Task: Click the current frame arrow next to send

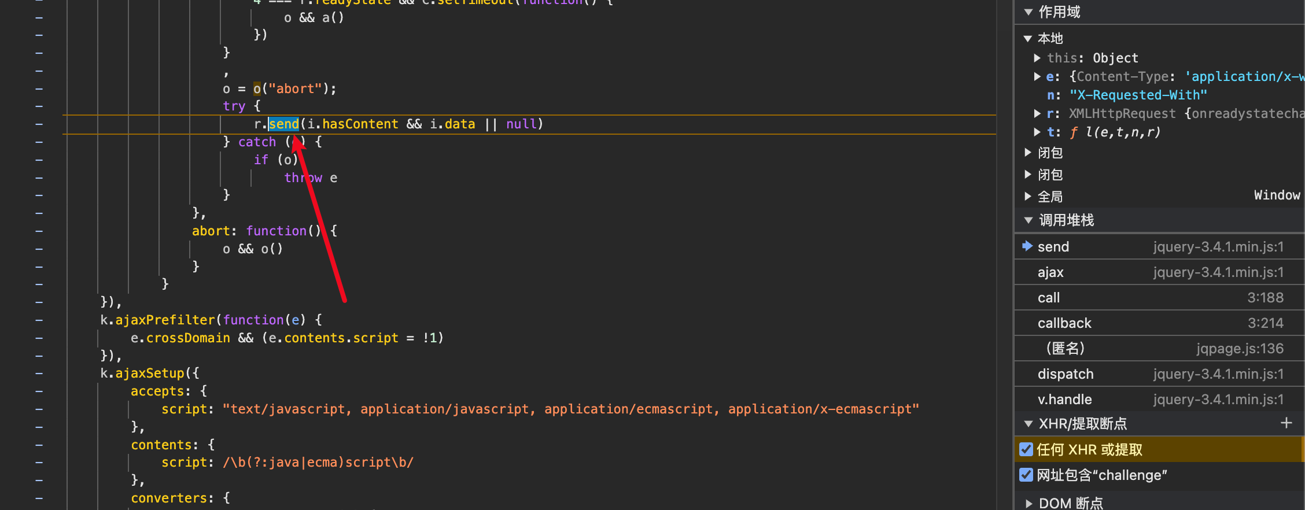Action: (x=1027, y=246)
